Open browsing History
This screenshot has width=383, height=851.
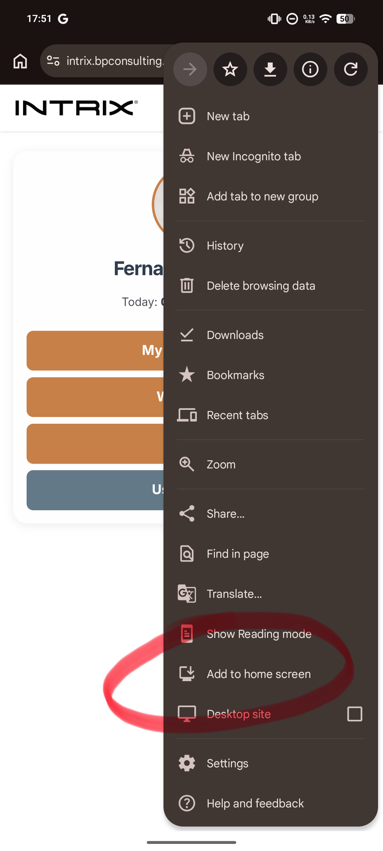click(x=225, y=246)
